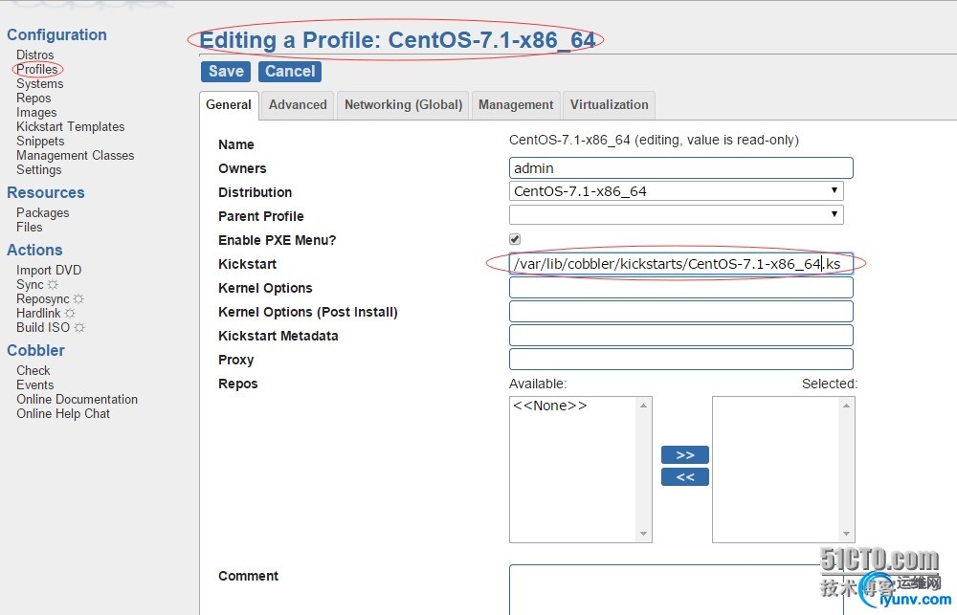Viewport: 957px width, 615px height.
Task: Open the Distribution dropdown
Action: [676, 191]
